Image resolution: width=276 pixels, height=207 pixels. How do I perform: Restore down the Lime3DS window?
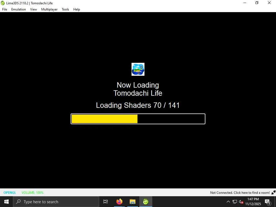point(257,3)
